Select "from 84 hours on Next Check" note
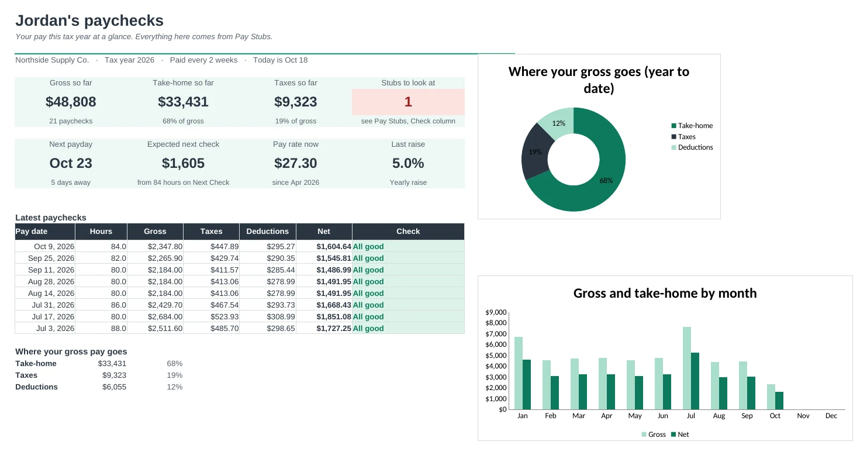The width and height of the screenshot is (867, 455). (x=183, y=182)
